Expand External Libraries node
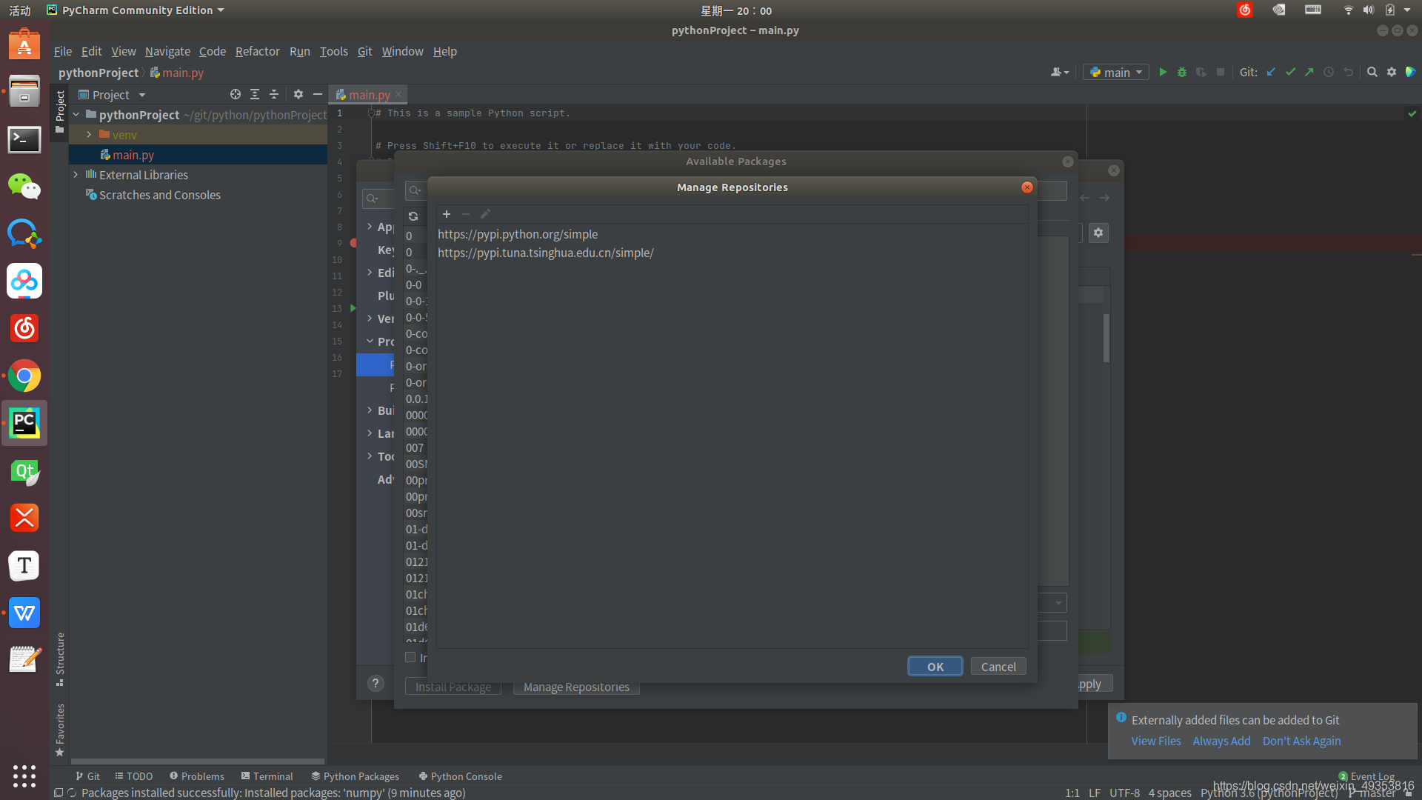The height and width of the screenshot is (800, 1422). (76, 175)
